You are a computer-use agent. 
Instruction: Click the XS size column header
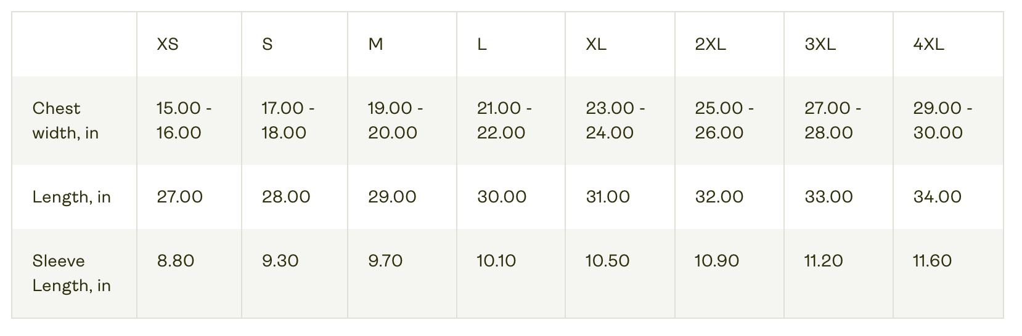(168, 44)
